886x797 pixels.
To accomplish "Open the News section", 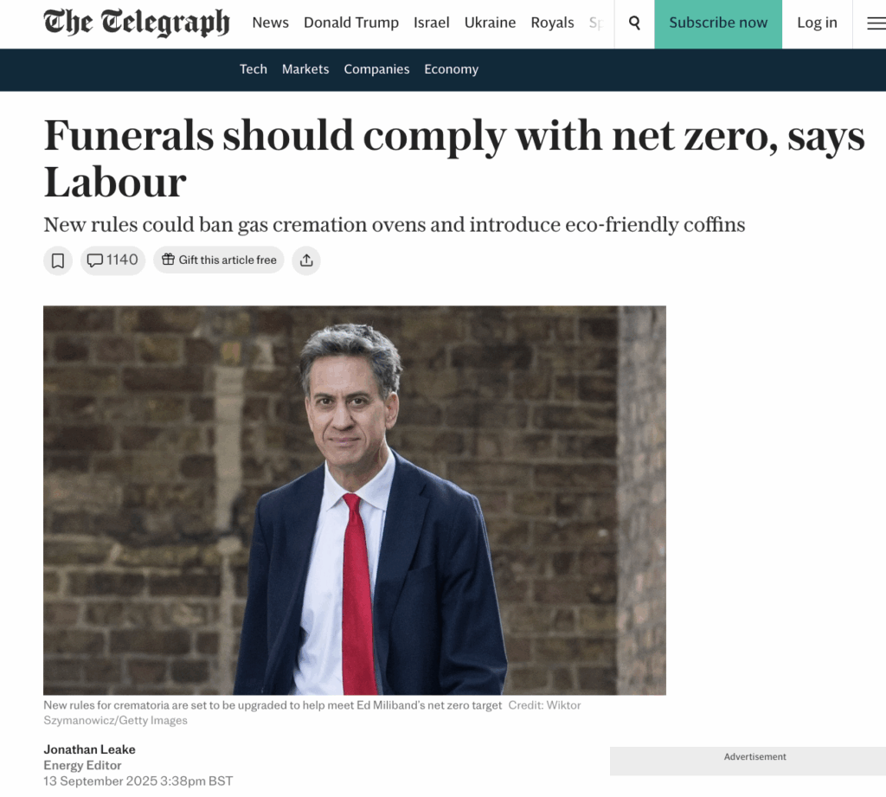I will tap(270, 22).
